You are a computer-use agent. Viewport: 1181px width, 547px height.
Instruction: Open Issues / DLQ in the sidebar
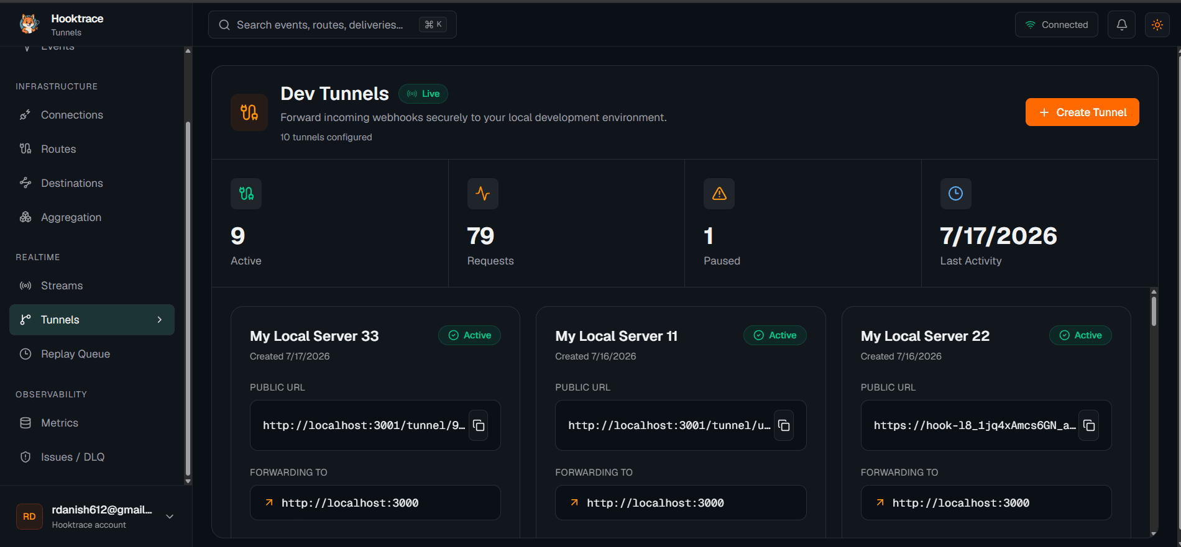(92, 457)
